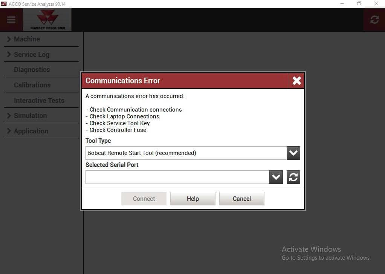Open the Diagnostics page
The image size is (385, 274).
click(x=32, y=70)
